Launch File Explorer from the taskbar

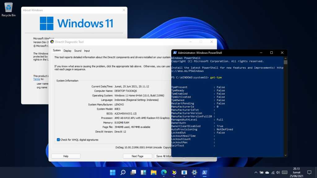[x=154, y=172]
